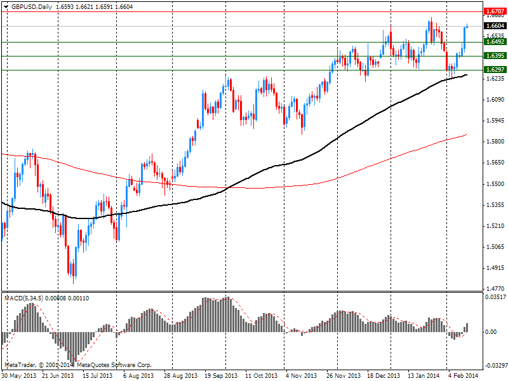Select the green 1.6297 level label

coord(494,70)
